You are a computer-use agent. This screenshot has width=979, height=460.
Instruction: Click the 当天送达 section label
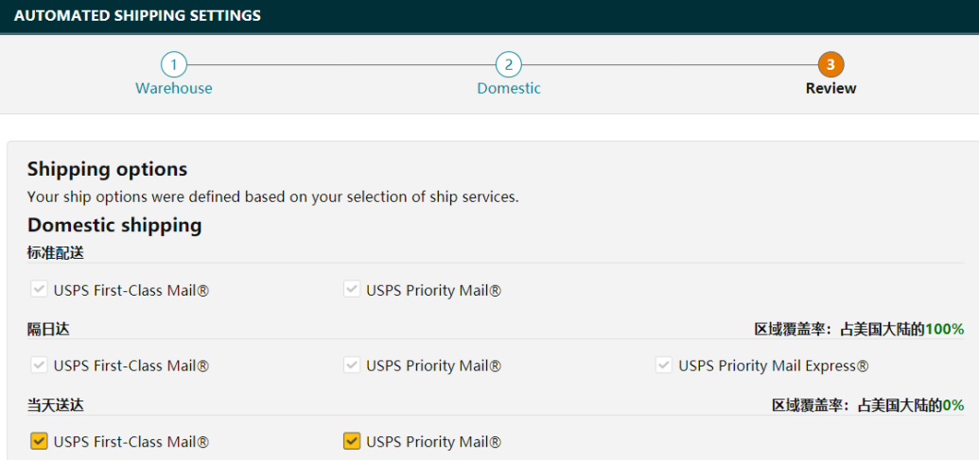tap(56, 404)
